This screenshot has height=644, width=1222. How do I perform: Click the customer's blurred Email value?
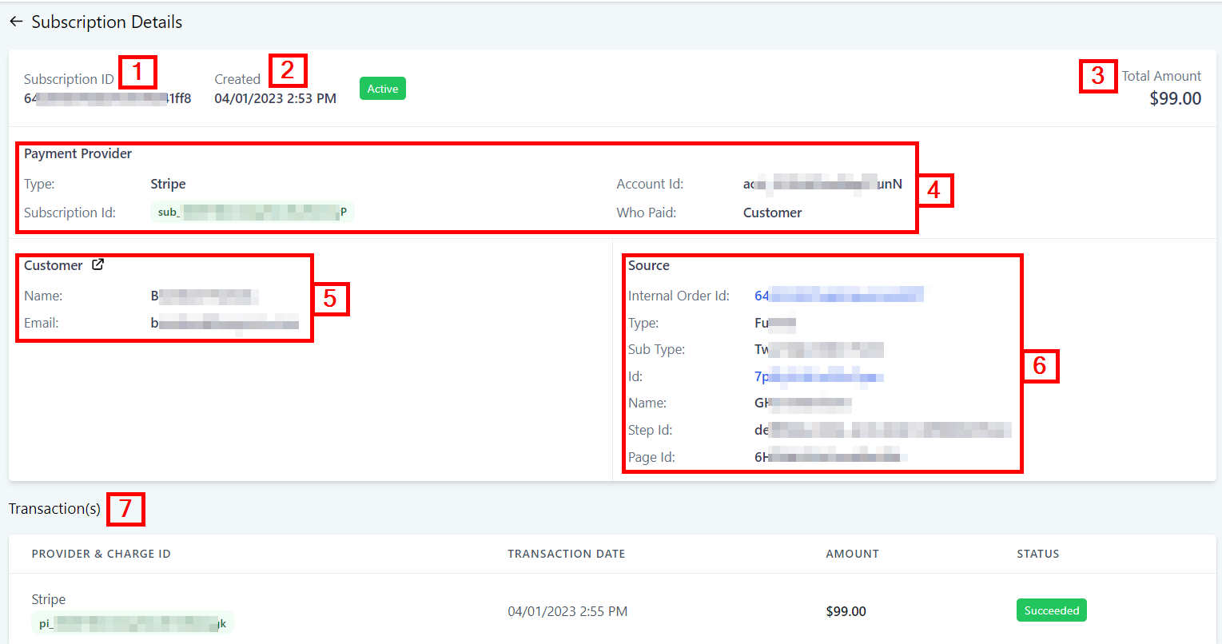click(225, 324)
